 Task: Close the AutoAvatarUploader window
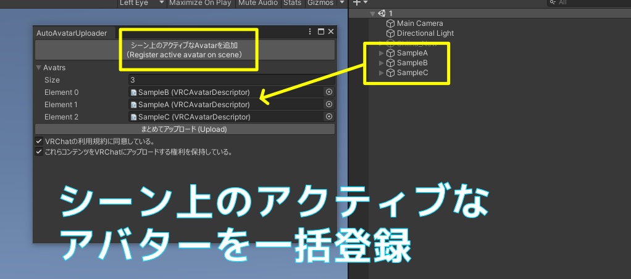coord(331,31)
